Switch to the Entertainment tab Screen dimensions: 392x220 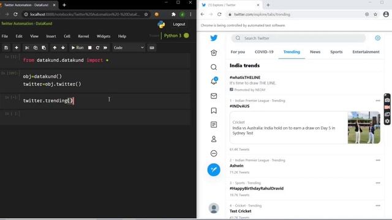pyautogui.click(x=366, y=52)
